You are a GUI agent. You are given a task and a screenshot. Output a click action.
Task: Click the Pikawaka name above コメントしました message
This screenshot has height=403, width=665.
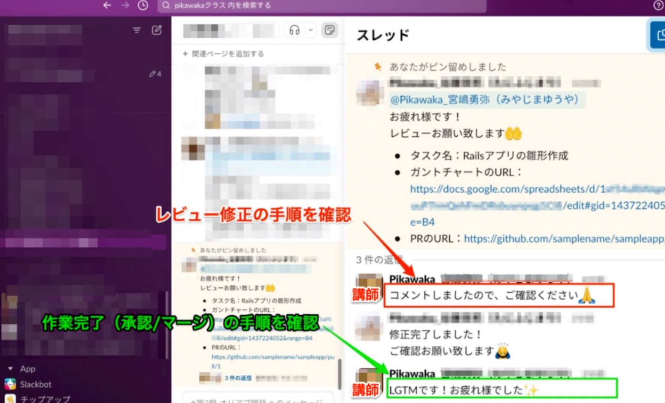click(x=412, y=279)
